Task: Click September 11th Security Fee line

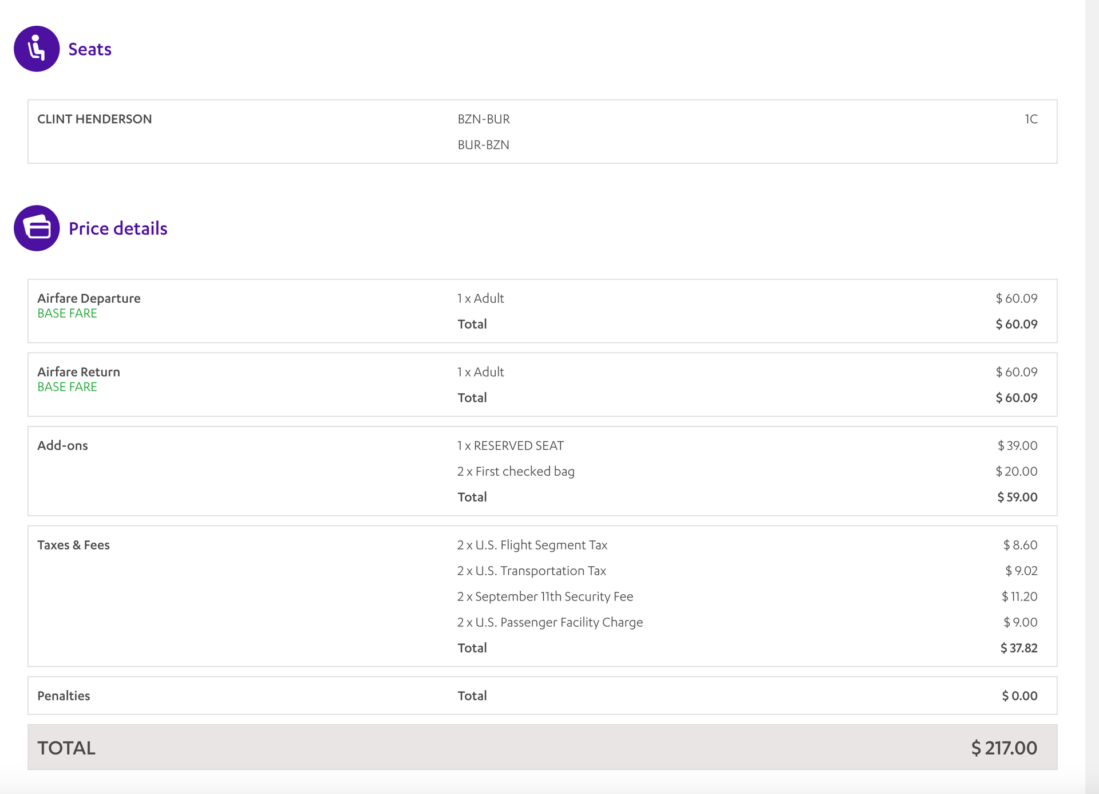Action: pyautogui.click(x=545, y=597)
